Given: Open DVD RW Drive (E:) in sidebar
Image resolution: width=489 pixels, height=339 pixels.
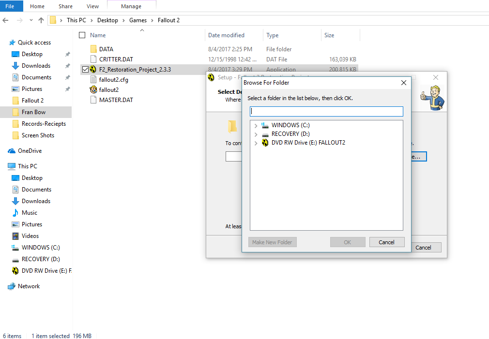Looking at the screenshot, I should point(46,271).
